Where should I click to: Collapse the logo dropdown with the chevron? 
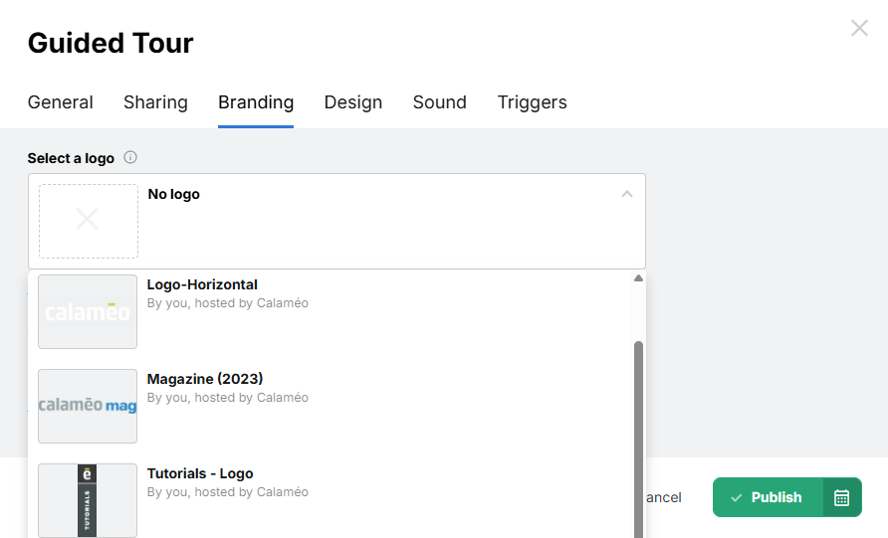pyautogui.click(x=626, y=194)
